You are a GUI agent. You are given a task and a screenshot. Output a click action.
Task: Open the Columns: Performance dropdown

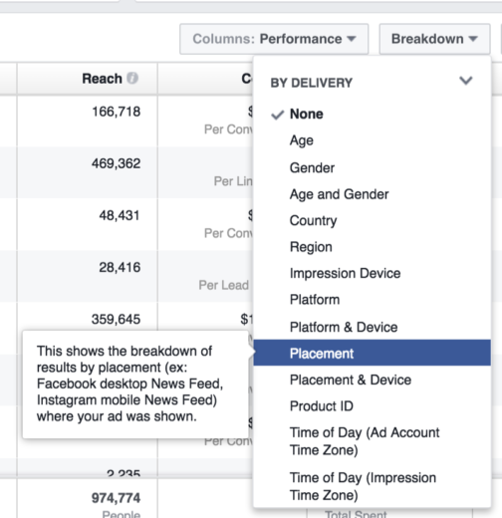tap(274, 39)
